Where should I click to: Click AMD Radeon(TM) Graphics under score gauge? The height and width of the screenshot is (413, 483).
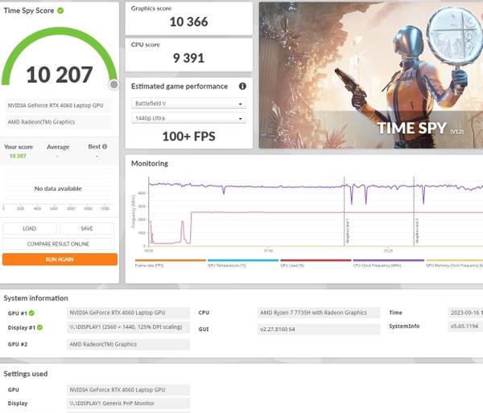click(58, 122)
